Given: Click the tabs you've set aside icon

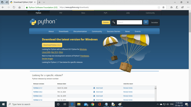Looking at the screenshot, I should click(2, 2).
